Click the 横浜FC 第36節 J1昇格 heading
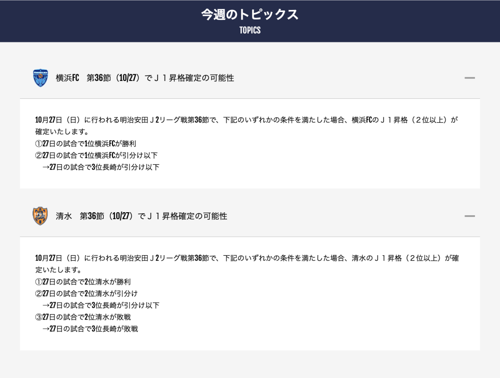500x378 pixels. [x=145, y=78]
